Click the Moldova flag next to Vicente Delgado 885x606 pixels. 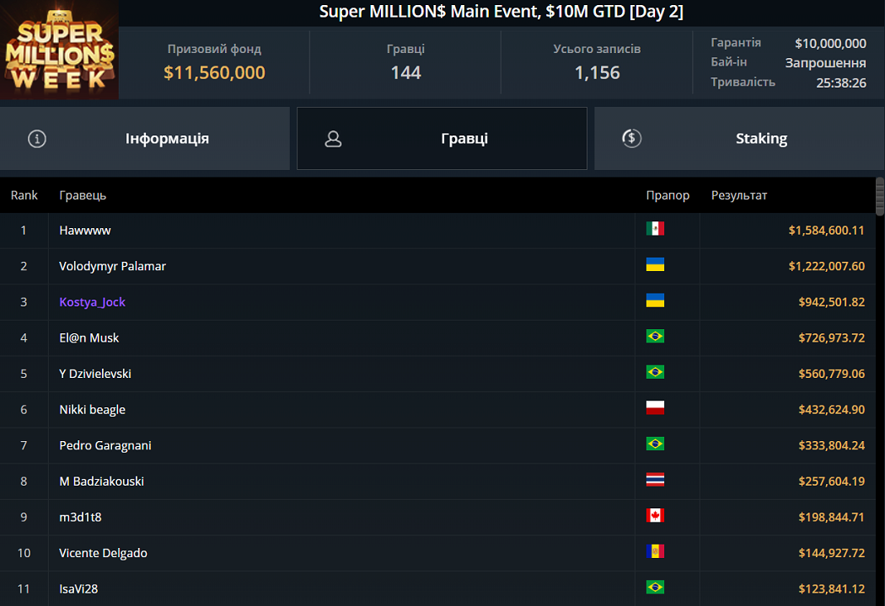657,553
